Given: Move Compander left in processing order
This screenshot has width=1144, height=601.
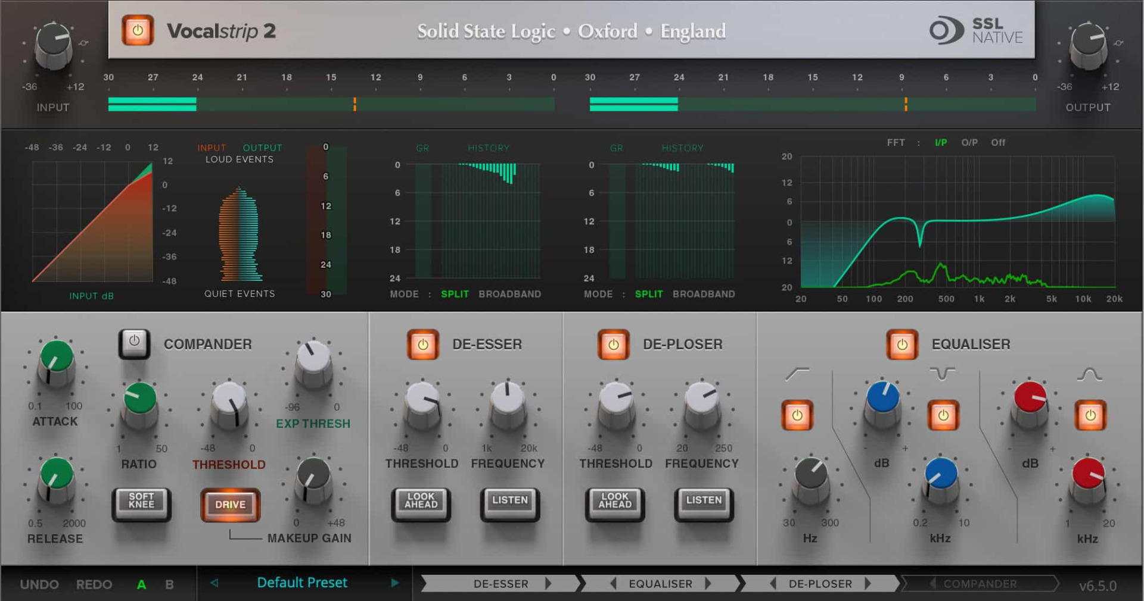Looking at the screenshot, I should pos(933,584).
